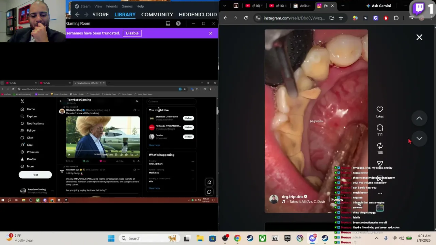The image size is (436, 245).
Task: Click the X search field
Action: (x=171, y=101)
